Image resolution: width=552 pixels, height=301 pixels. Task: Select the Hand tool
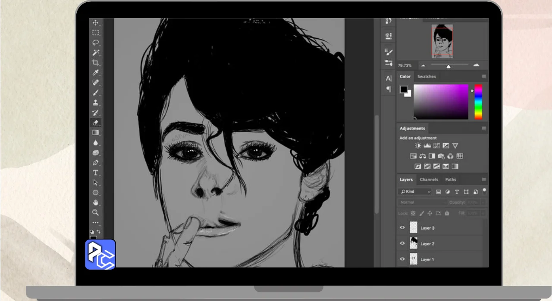[x=96, y=203]
